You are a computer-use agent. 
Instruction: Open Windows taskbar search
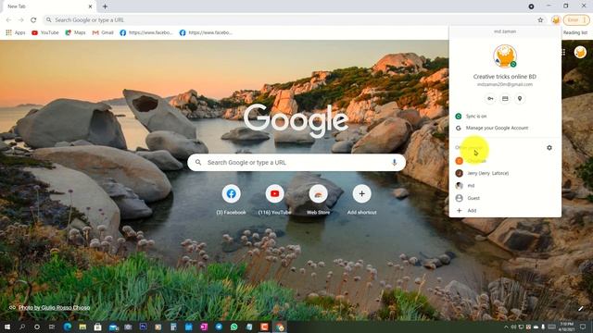pos(22,327)
